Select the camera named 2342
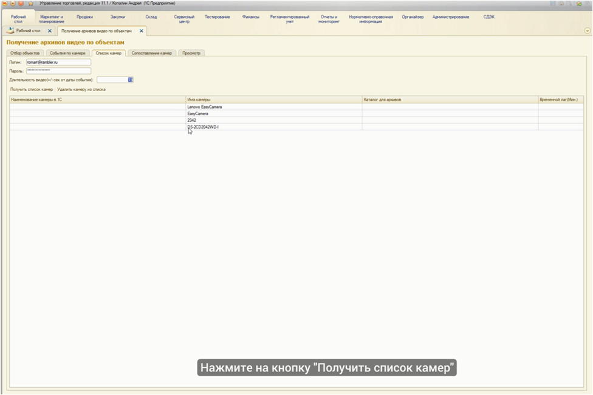The image size is (593, 395). 296,121
